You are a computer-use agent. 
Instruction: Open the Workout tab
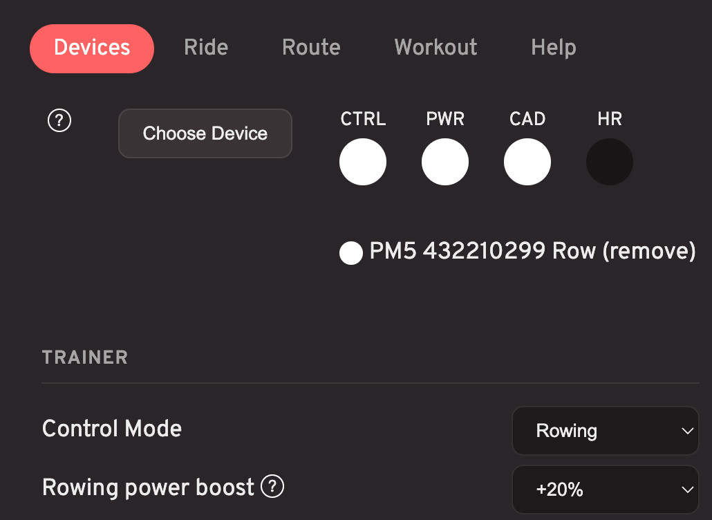pos(435,47)
